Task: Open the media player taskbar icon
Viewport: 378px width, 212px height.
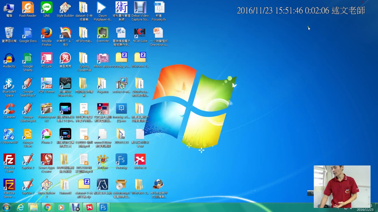Action: [x=61, y=207]
